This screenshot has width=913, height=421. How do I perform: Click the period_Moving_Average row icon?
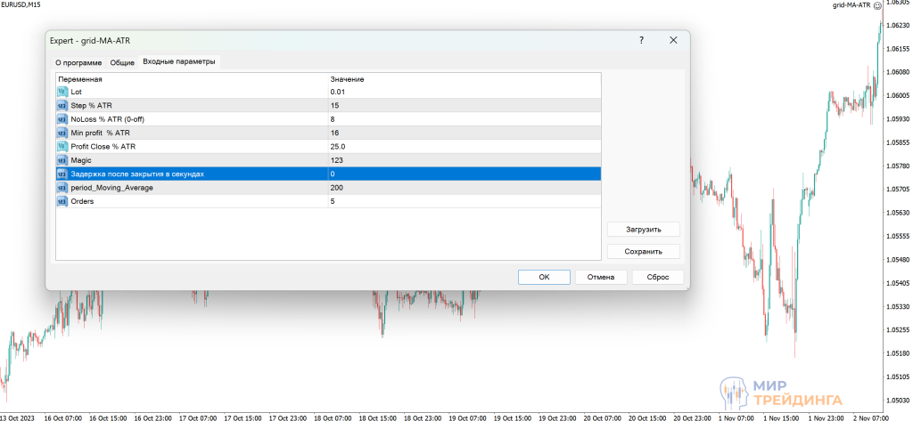click(62, 188)
